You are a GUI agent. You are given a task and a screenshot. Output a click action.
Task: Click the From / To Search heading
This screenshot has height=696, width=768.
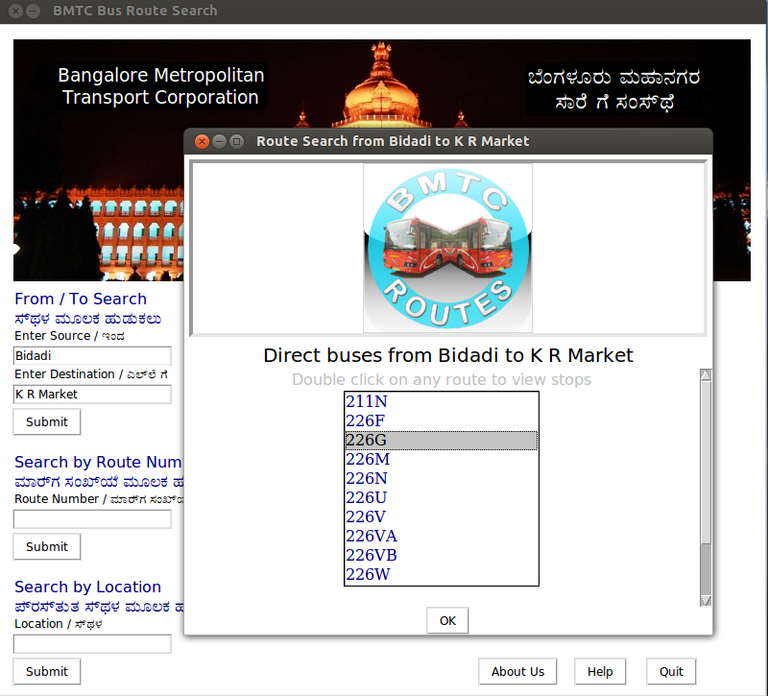[81, 299]
